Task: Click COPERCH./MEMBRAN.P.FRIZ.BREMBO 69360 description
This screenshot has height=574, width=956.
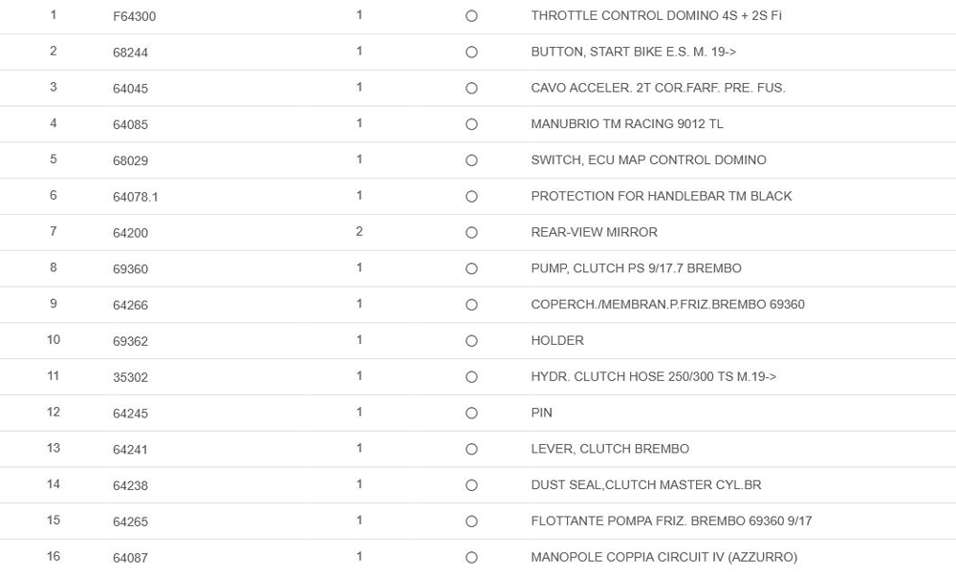Action: point(667,305)
